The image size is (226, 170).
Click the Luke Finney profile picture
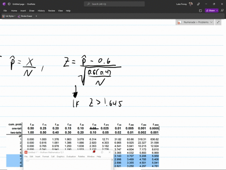(191, 4)
